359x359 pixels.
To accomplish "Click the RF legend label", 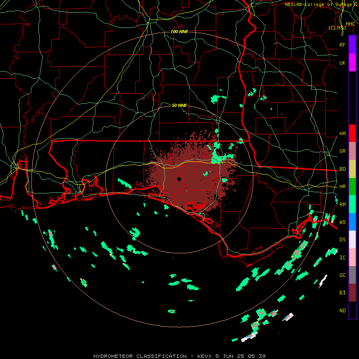I will (343, 45).
